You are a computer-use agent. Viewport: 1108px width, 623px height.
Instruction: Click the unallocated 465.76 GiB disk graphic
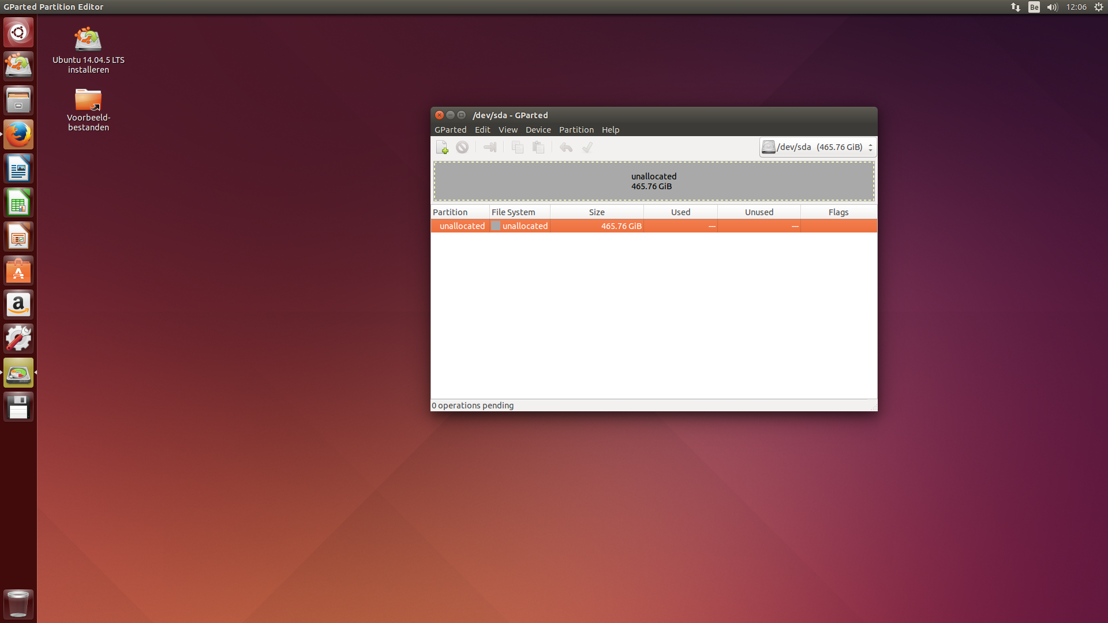point(654,181)
